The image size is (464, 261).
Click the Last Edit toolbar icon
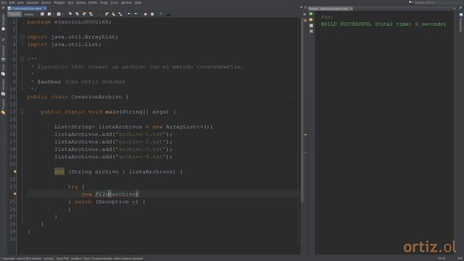pos(42,14)
